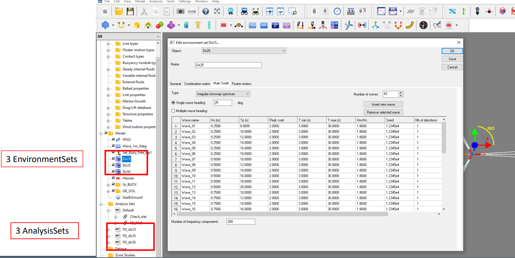Click the camera snapshot icon
The image size is (515, 258).
pyautogui.click(x=180, y=11)
